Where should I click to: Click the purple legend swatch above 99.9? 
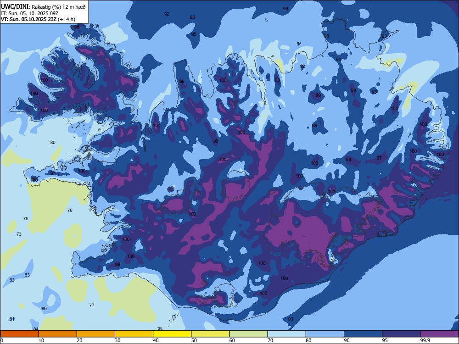(439, 334)
